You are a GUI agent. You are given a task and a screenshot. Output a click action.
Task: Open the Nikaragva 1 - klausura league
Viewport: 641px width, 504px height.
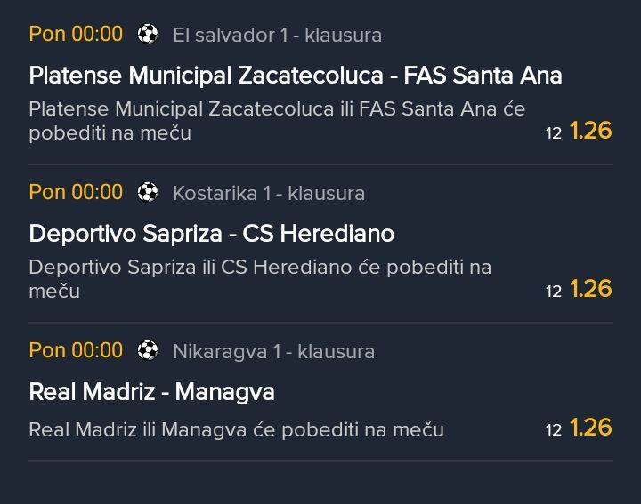(273, 351)
